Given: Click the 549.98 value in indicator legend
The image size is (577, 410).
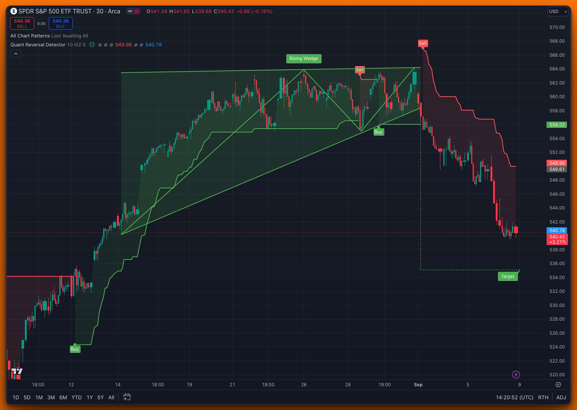Looking at the screenshot, I should [x=124, y=45].
